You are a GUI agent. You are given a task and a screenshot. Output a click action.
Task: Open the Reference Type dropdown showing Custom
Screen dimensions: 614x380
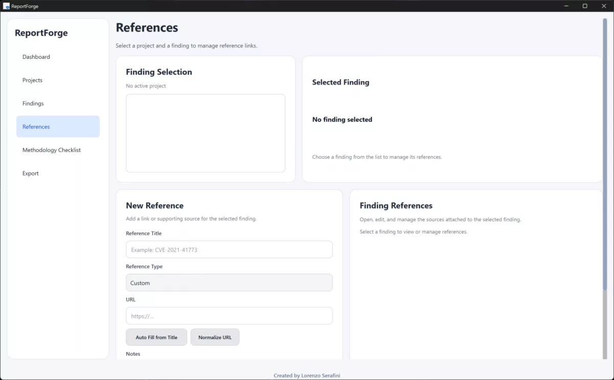coord(229,282)
